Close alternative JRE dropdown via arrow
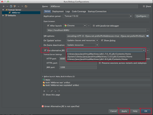 pos(144,50)
